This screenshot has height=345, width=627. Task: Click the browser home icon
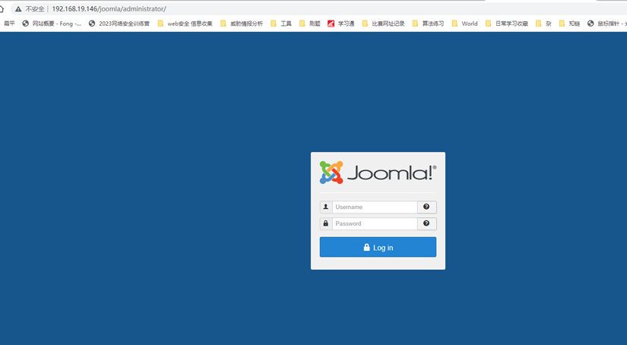tap(2, 9)
